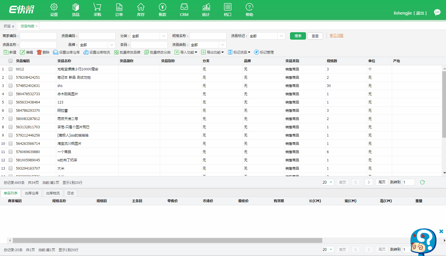This screenshot has width=446, height=256.
Task: Check the row for 580083287812
Action: 11,119
